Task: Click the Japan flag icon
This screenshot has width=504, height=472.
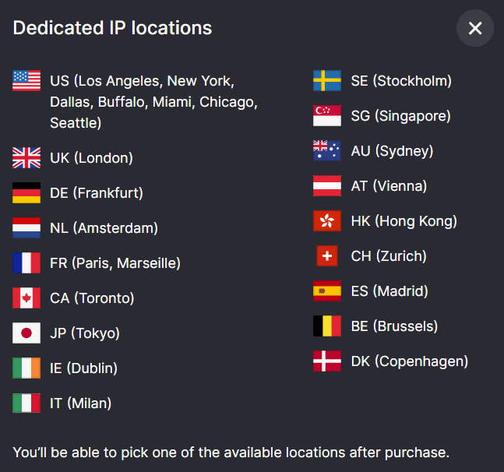Action: coord(26,333)
